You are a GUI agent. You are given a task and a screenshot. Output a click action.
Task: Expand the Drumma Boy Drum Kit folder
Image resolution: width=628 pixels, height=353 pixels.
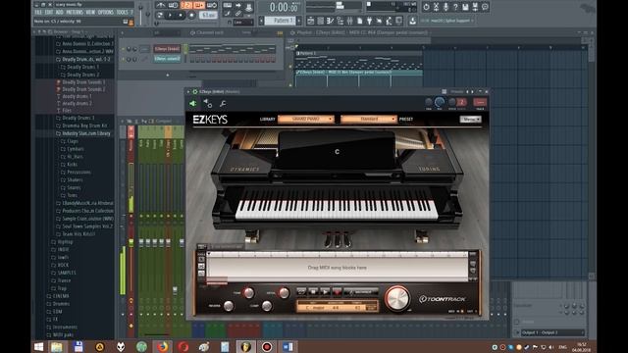point(84,126)
